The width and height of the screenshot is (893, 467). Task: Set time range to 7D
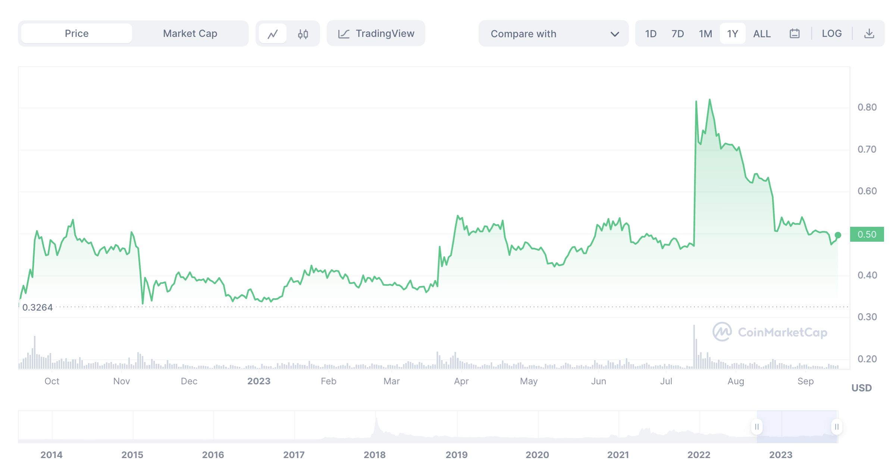[x=677, y=34]
